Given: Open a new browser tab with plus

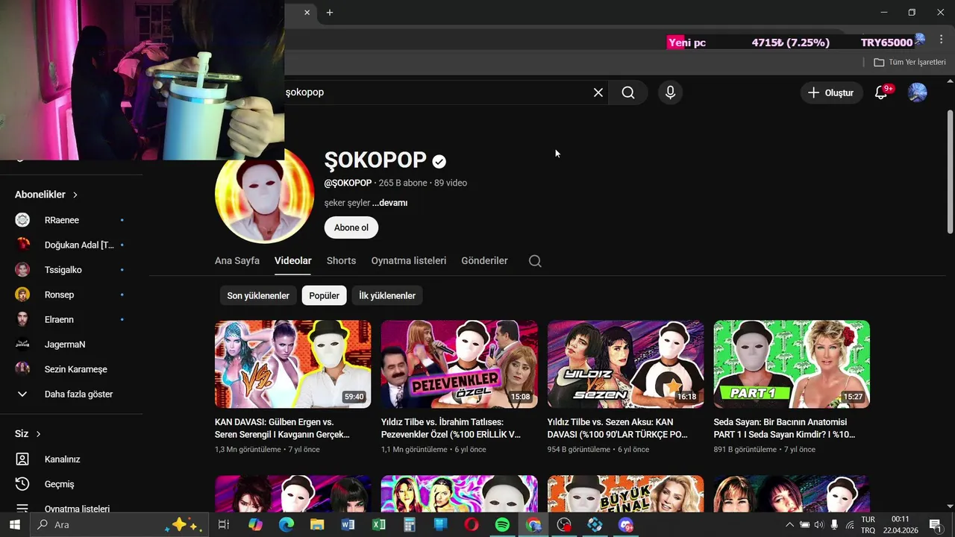Looking at the screenshot, I should click(330, 12).
